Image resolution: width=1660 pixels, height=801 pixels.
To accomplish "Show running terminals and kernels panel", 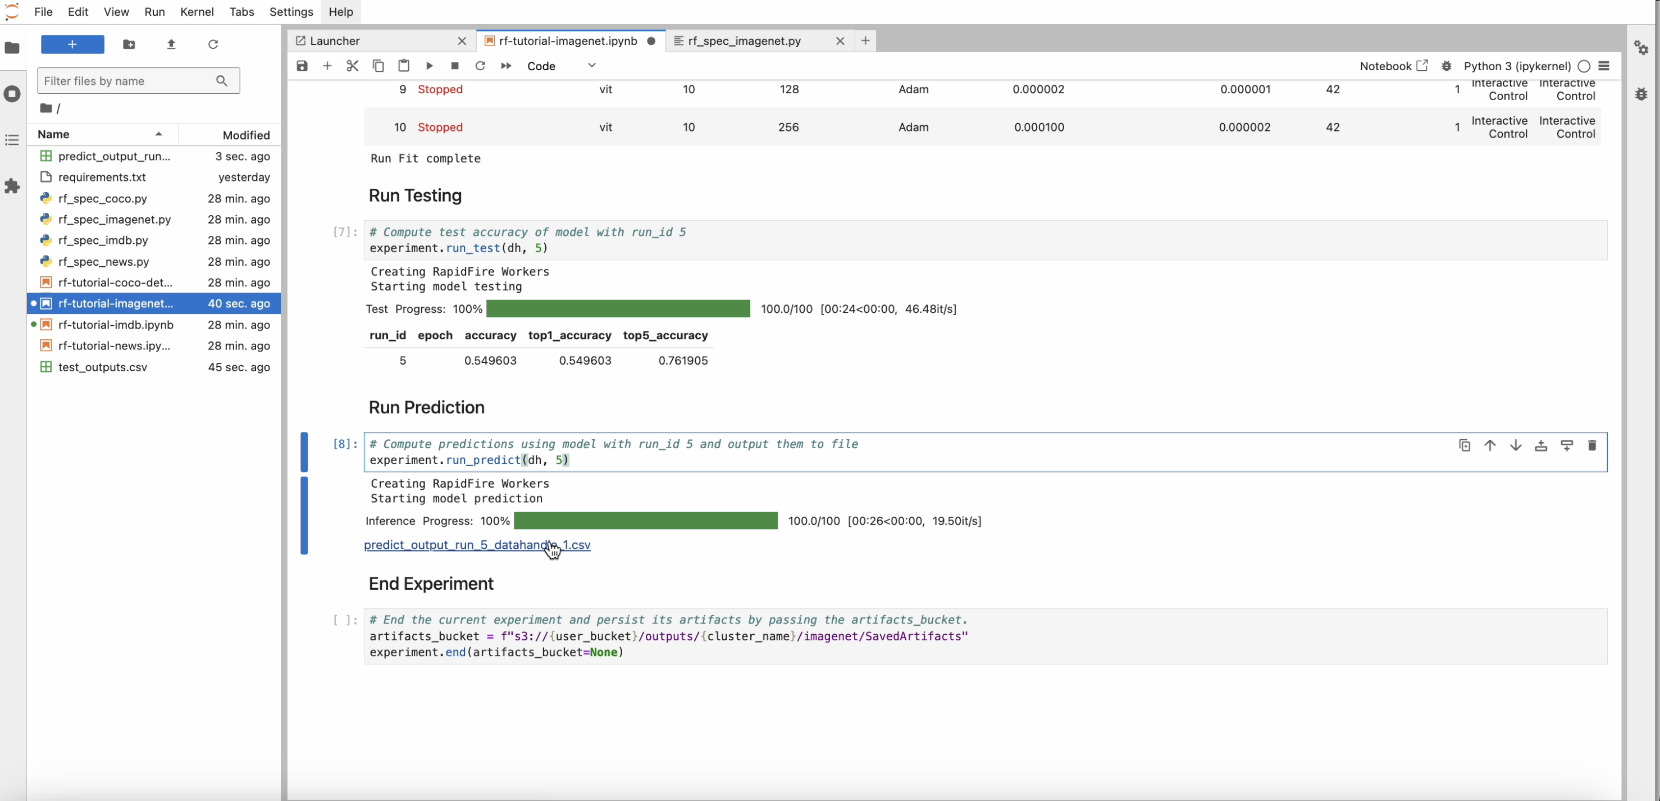I will pyautogui.click(x=12, y=94).
